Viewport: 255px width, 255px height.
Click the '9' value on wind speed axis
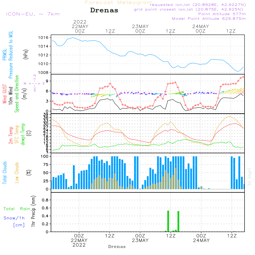pos(47,81)
